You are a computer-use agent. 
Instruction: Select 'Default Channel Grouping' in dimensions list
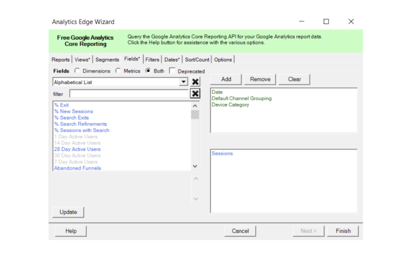point(242,98)
